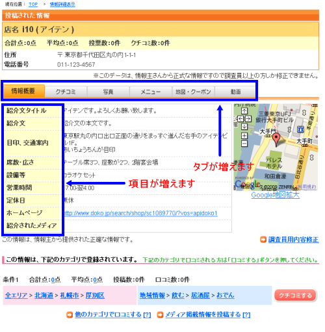Click the 居酒屋 category link
The image size is (325, 332).
[200, 296]
